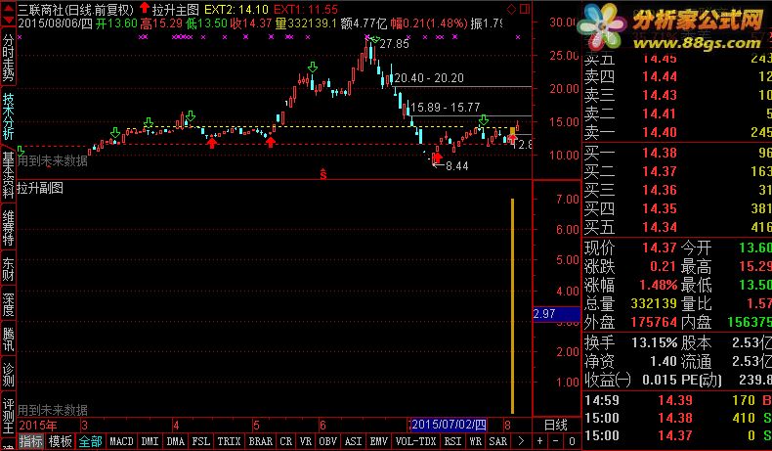Click the green down arrow near 27.85 peak

375,39
